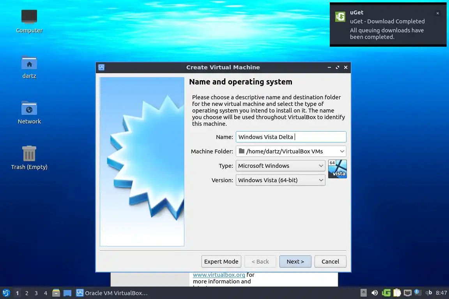Switch to workspace 2 in pager
This screenshot has height=299, width=449.
[x=27, y=293]
